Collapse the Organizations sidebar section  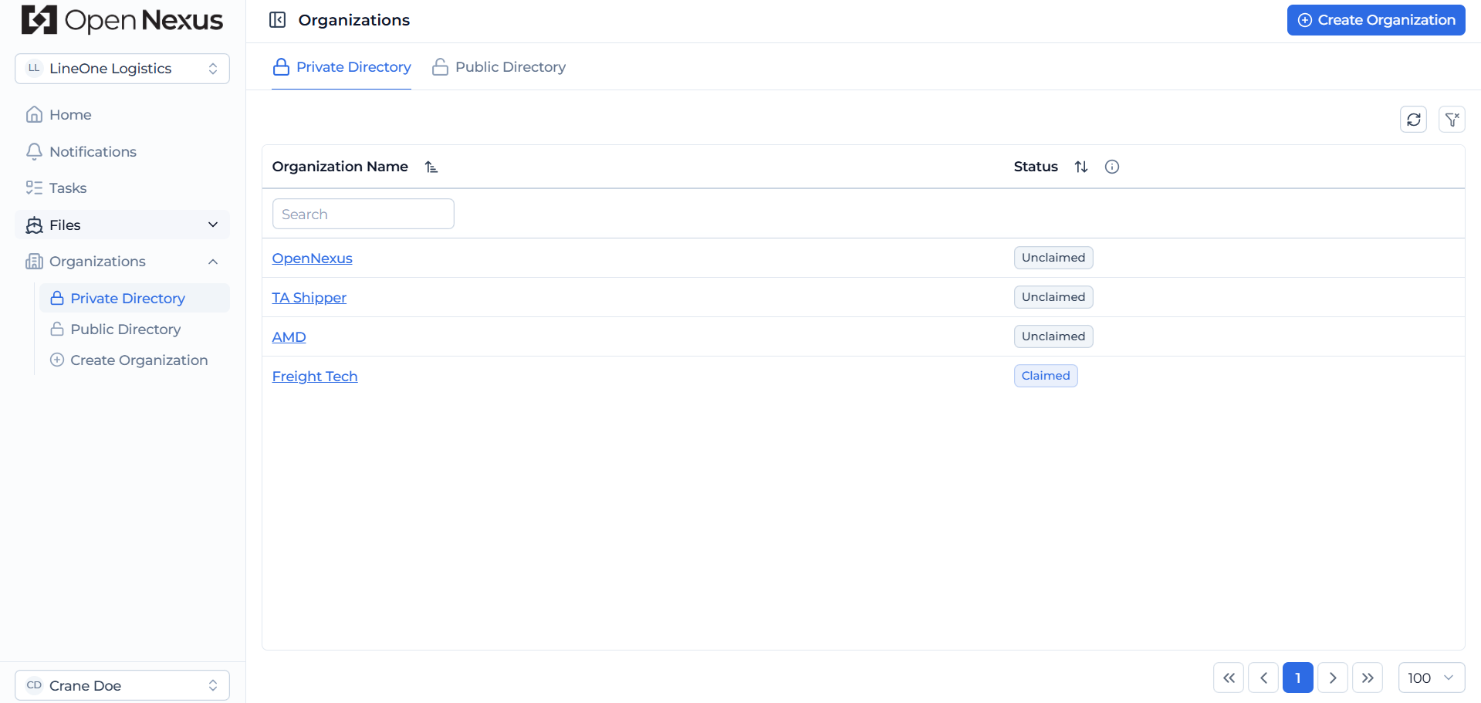[213, 262]
